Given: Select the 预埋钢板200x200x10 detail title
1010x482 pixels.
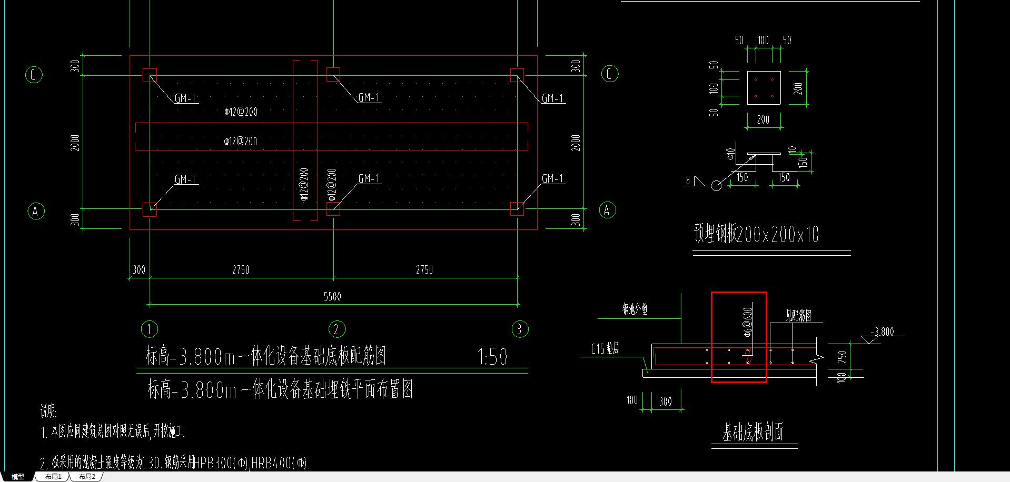Looking at the screenshot, I should tap(757, 234).
